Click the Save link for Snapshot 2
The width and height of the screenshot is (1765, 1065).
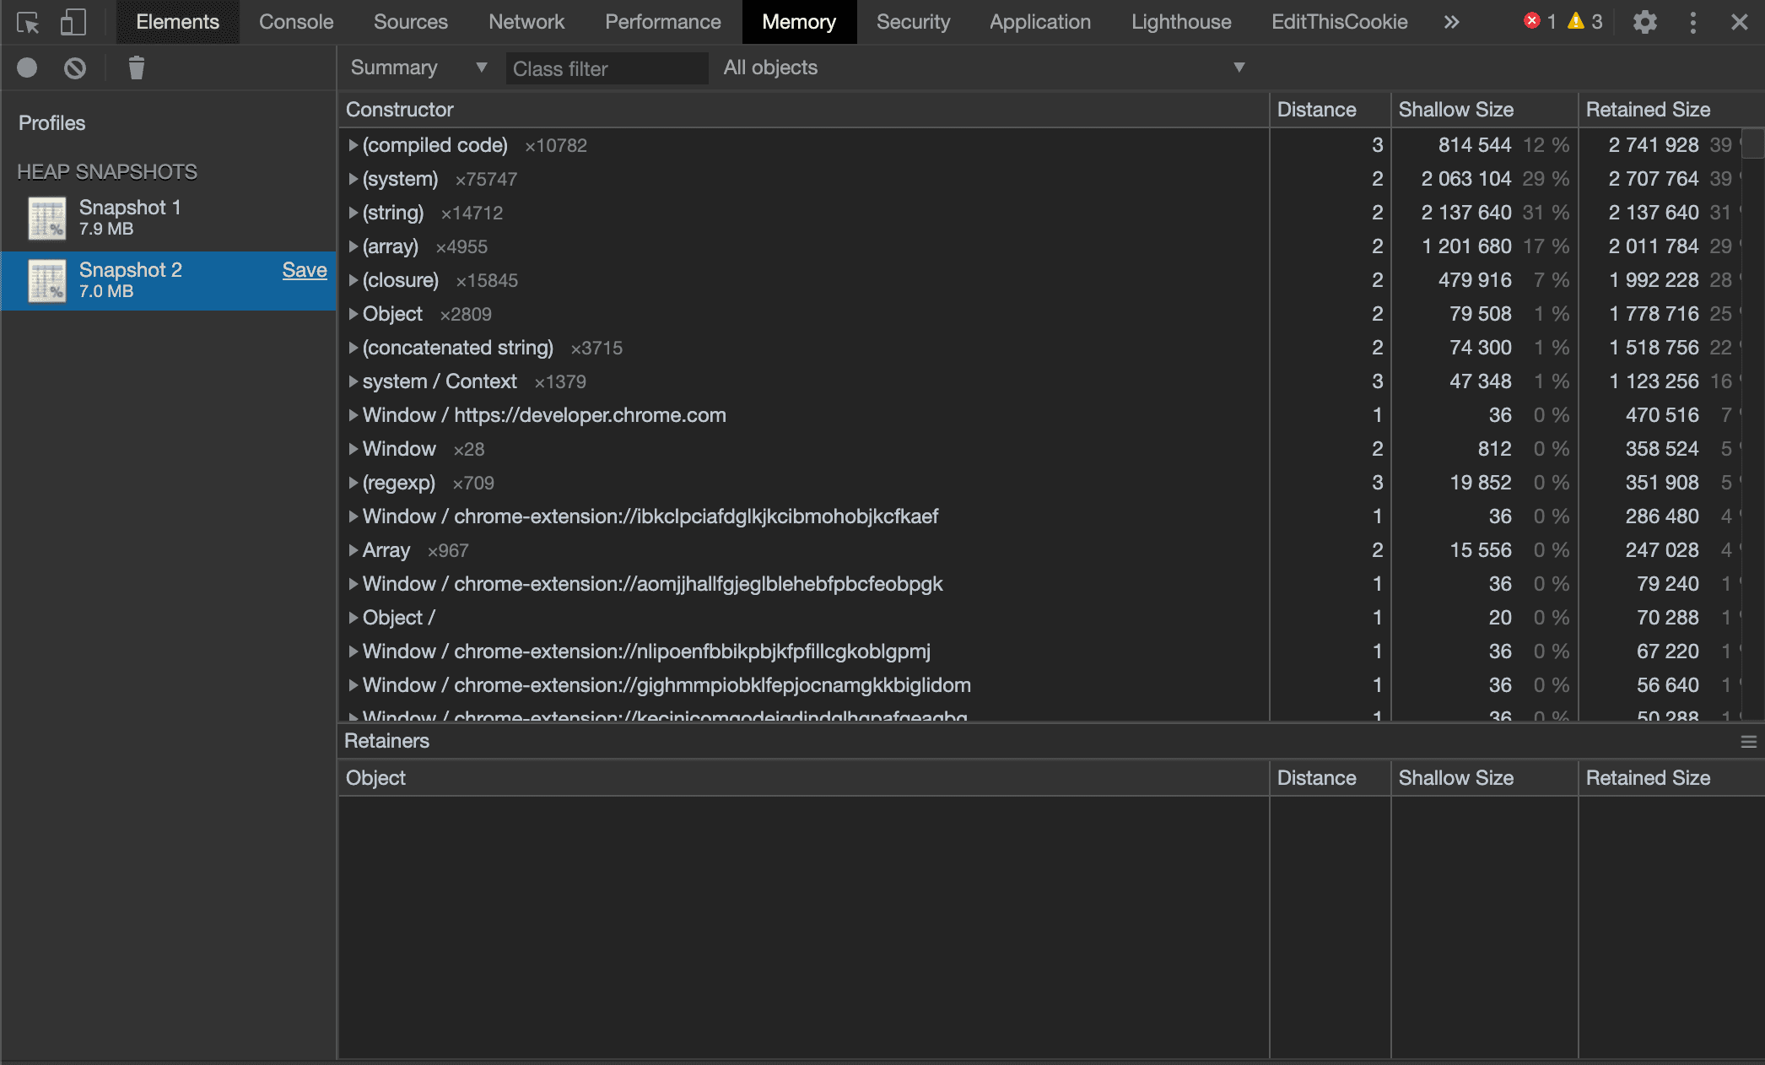(x=304, y=270)
